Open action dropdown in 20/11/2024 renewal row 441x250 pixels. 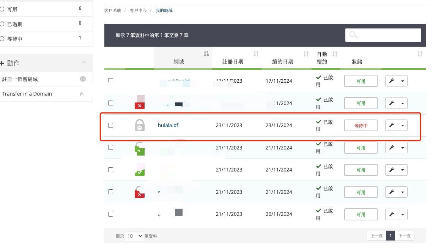click(x=402, y=215)
